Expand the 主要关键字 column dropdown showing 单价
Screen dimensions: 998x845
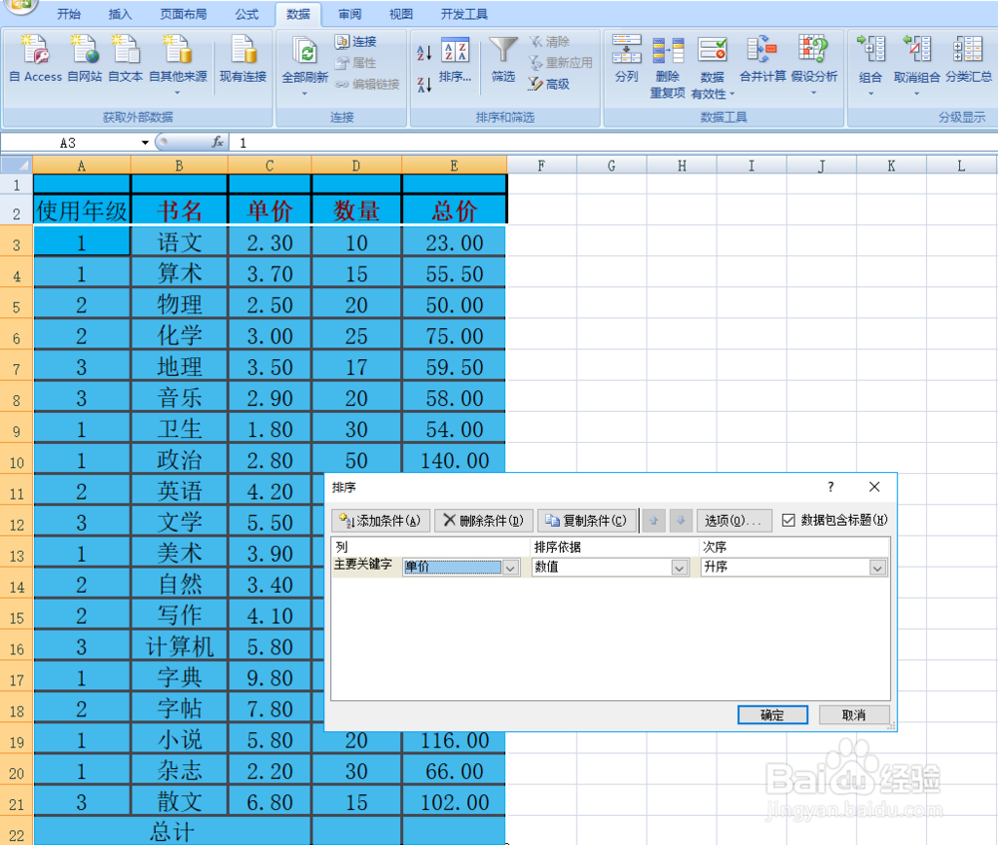click(x=510, y=568)
